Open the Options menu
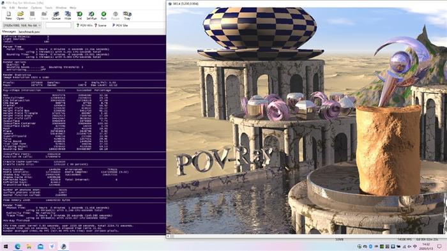 (x=36, y=8)
